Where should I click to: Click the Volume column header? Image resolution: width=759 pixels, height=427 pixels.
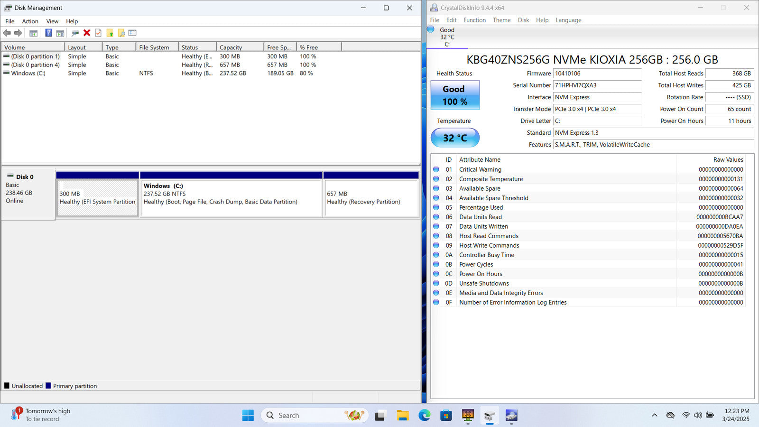point(33,47)
